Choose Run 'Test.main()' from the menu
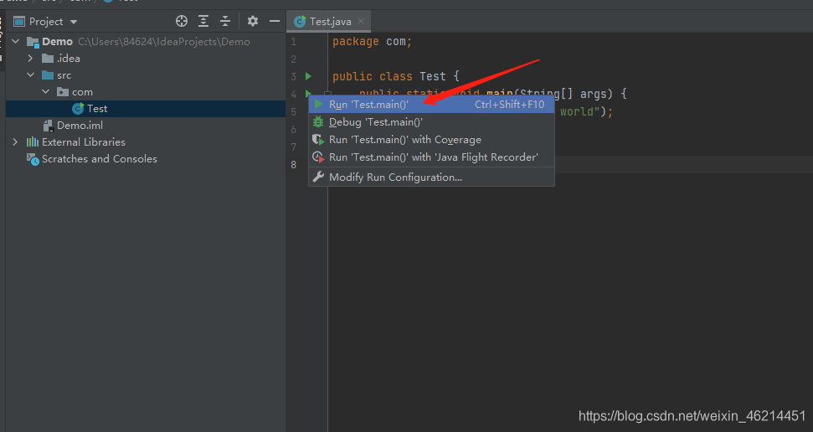Viewport: 813px width, 432px height. [431, 105]
